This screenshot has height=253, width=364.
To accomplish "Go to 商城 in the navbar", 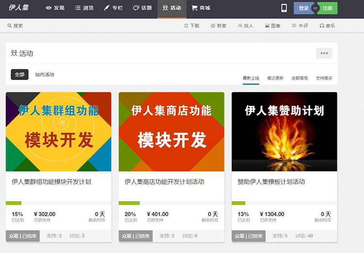I will 201,8.
